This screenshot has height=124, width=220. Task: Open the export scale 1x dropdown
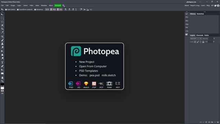coord(47,10)
